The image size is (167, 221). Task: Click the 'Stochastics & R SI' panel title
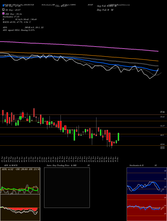click(x=143, y=165)
